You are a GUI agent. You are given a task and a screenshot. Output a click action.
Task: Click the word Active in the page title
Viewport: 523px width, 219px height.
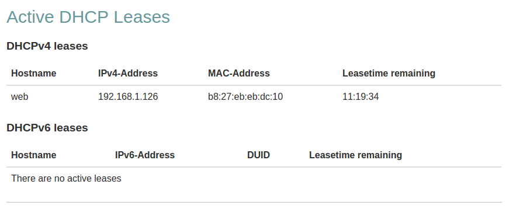pyautogui.click(x=30, y=17)
